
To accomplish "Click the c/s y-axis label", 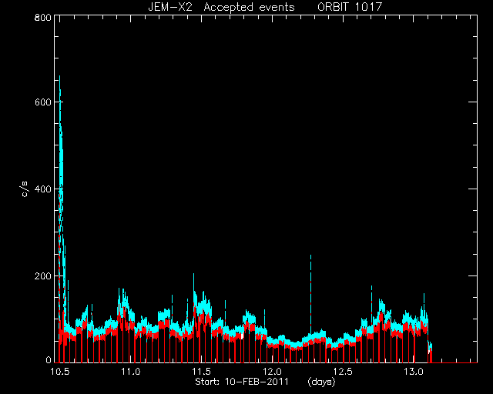I will [25, 189].
